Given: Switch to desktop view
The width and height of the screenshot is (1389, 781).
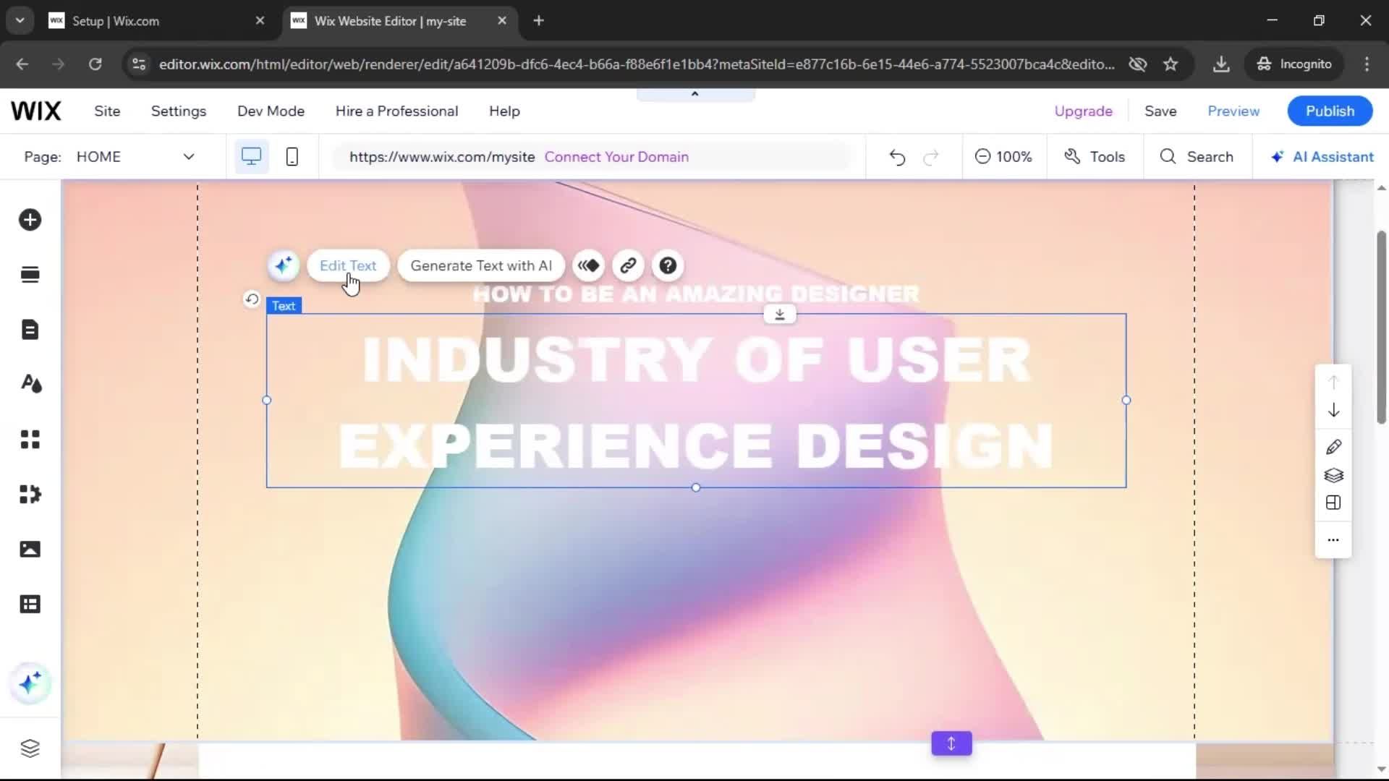Looking at the screenshot, I should [x=251, y=157].
